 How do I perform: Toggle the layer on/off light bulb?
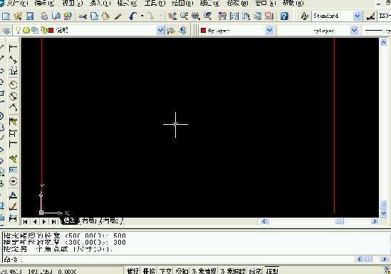click(x=18, y=30)
